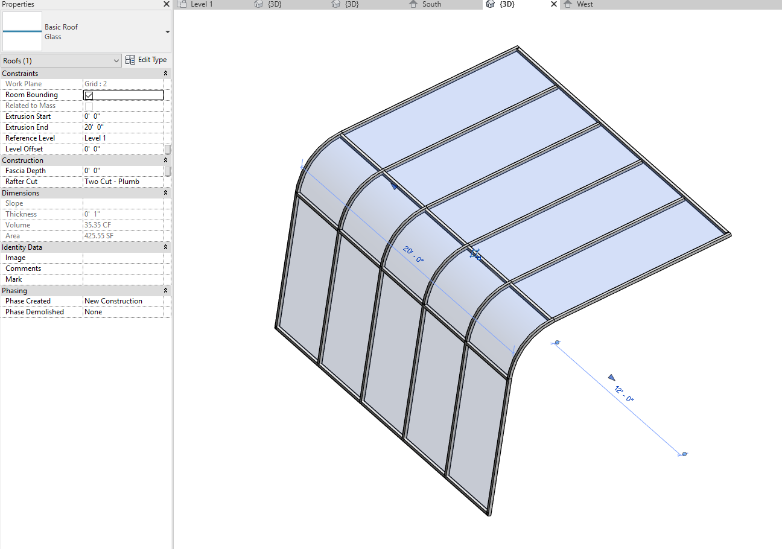Close the active {3D} view tab
The width and height of the screenshot is (782, 549).
(553, 4)
